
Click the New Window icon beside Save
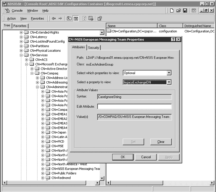[194, 11]
